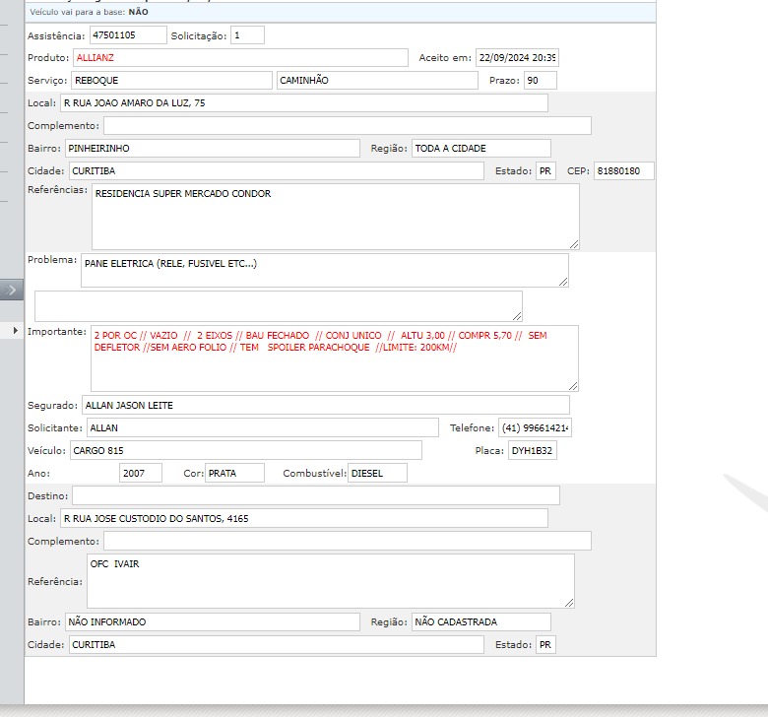This screenshot has width=768, height=717.
Task: Click the Referências text area
Action: pyautogui.click(x=335, y=217)
